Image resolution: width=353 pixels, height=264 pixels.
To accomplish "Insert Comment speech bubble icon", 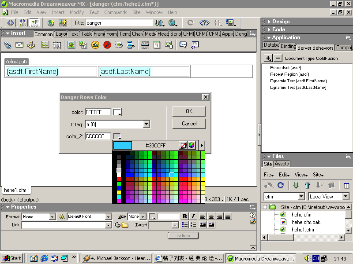I will (183, 45).
